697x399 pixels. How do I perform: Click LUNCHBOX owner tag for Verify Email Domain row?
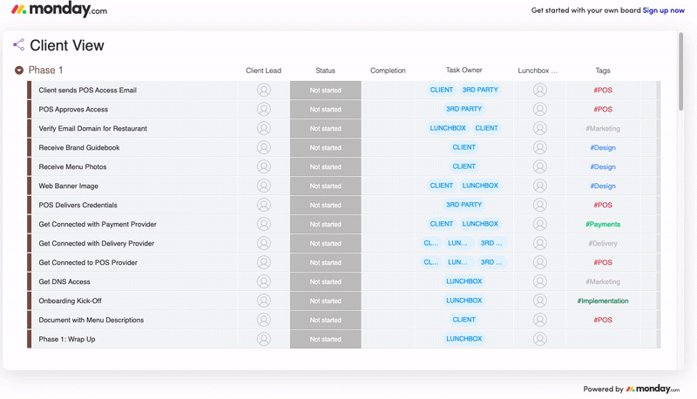click(x=448, y=128)
